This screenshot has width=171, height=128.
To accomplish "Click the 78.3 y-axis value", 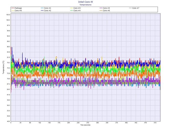I will tap(8, 63).
